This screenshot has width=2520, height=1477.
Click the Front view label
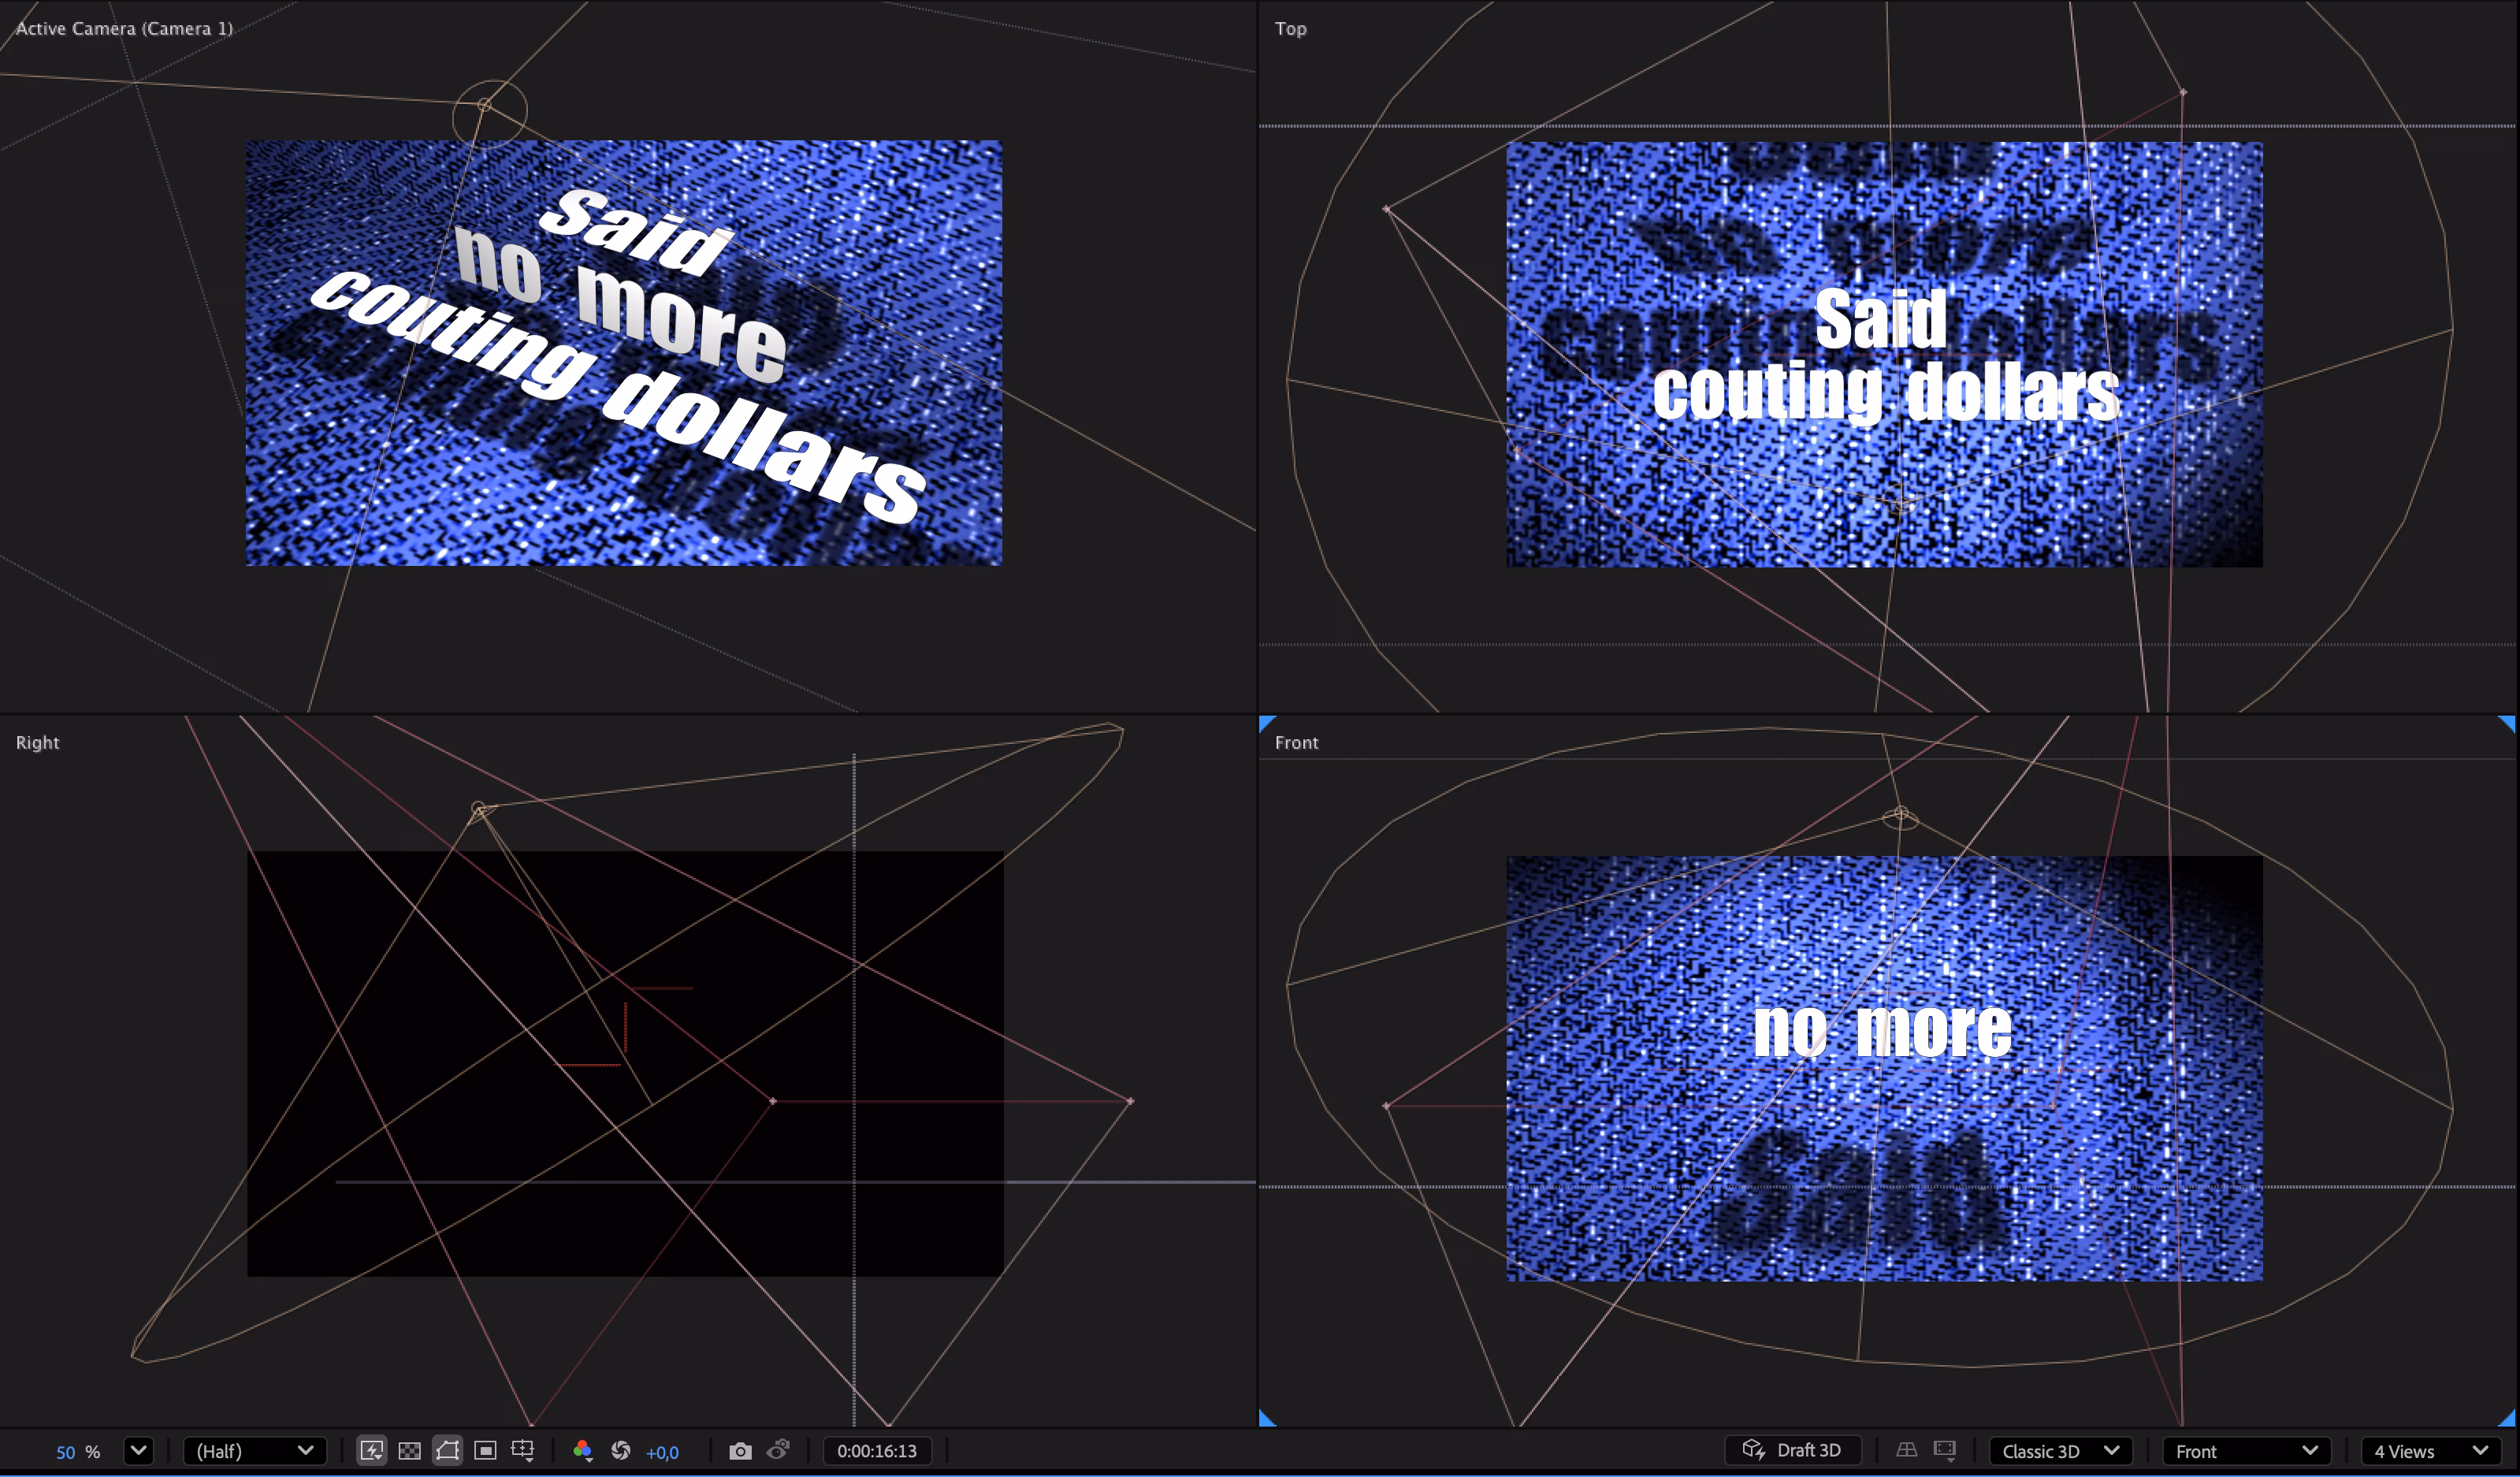(1296, 742)
